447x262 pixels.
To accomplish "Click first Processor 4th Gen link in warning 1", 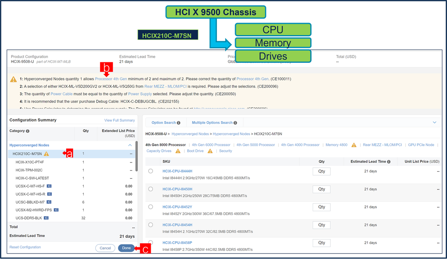I will [111, 79].
